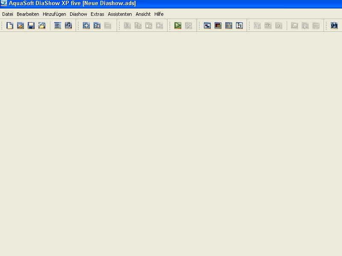
Task: Open the Datei menu
Action: [8, 14]
